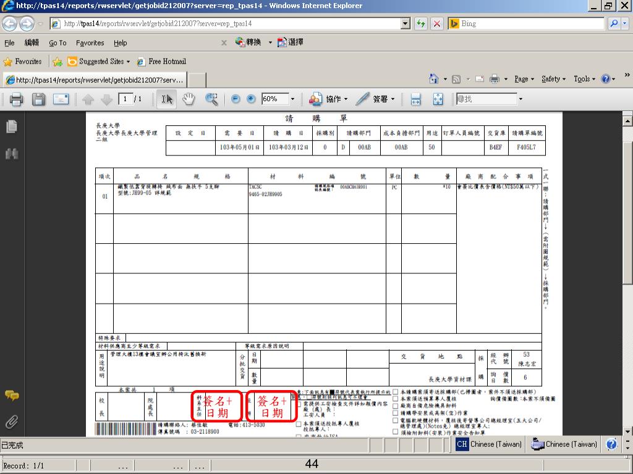This screenshot has height=474, width=633.
Task: Open the Suggested Sites link
Action: 98,61
